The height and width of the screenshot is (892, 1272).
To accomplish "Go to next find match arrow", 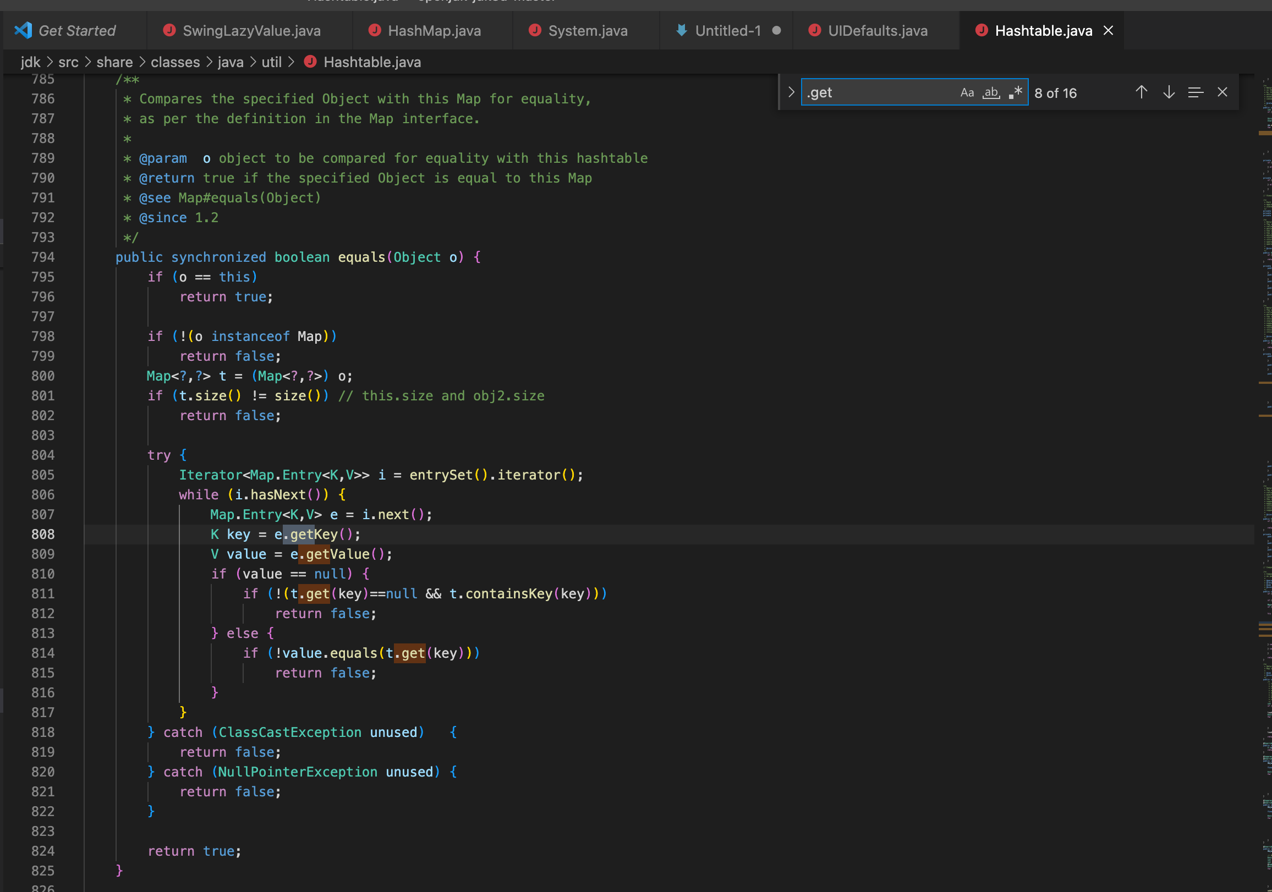I will (1169, 92).
